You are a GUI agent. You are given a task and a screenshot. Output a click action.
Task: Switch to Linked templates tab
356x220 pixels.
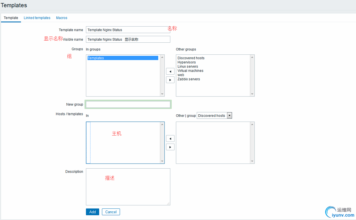point(37,18)
